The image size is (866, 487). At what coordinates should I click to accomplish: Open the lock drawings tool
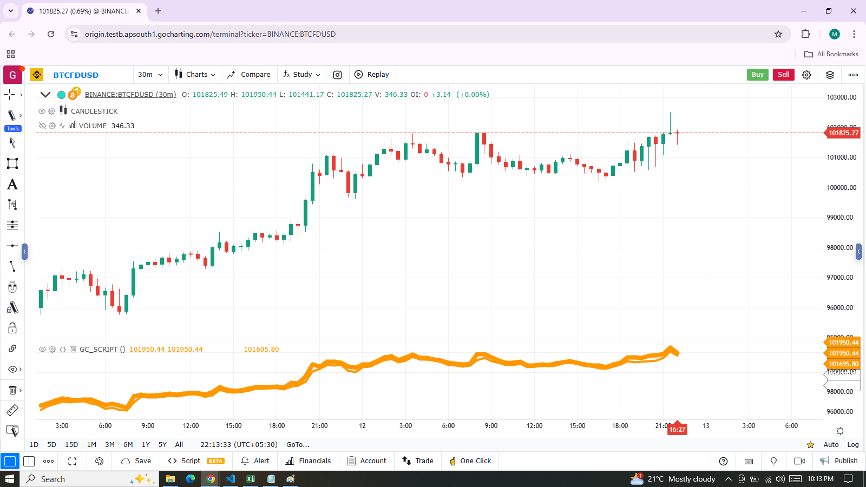(x=12, y=328)
